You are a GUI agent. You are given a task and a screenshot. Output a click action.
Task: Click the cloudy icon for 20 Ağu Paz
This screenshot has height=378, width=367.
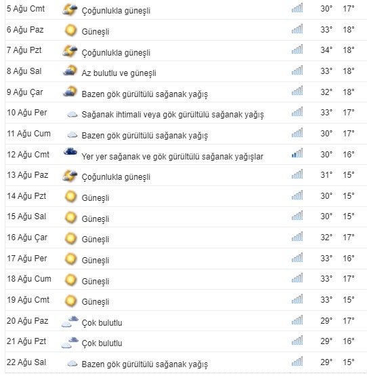70,322
